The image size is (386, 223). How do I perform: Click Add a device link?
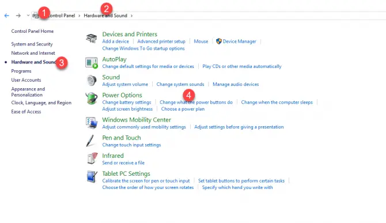[115, 41]
